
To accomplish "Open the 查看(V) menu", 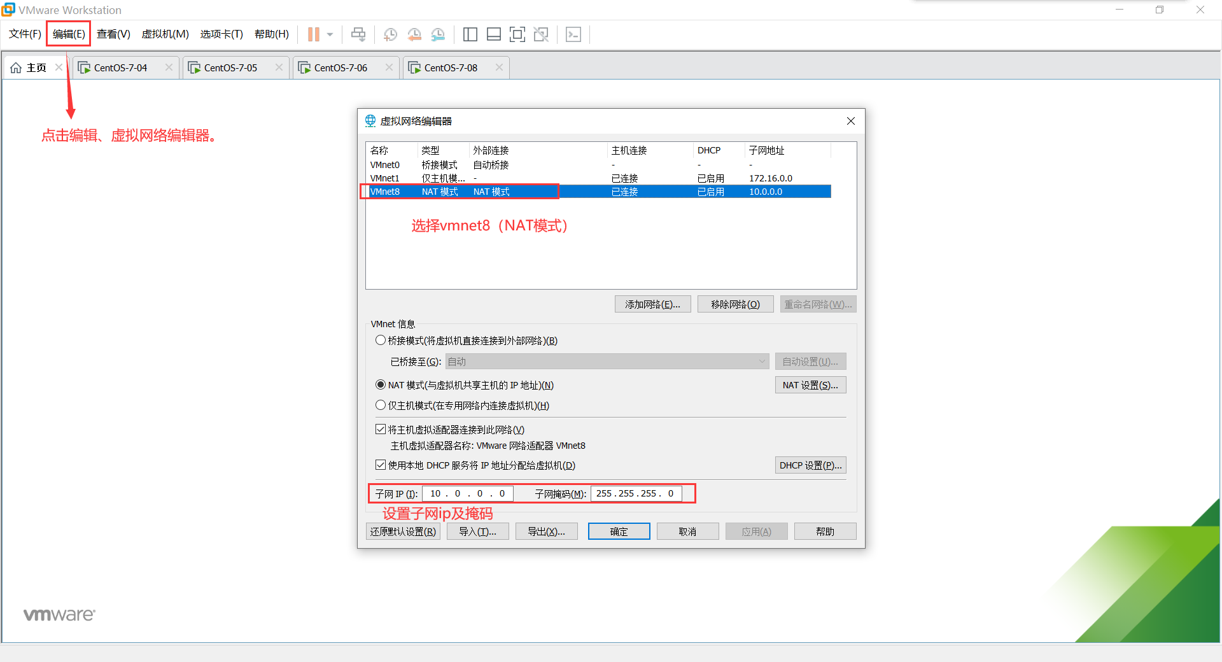I will point(113,34).
